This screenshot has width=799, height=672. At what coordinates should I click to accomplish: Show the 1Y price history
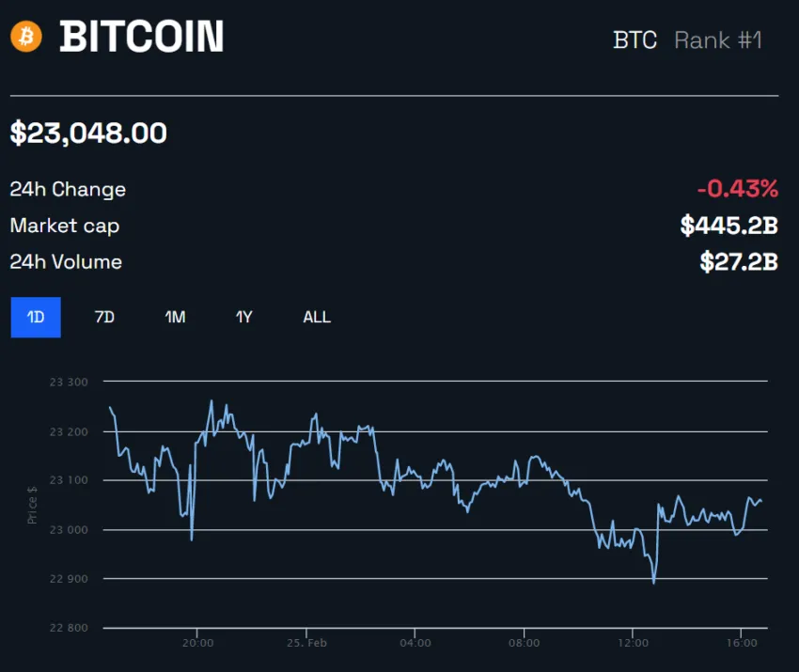(x=243, y=317)
